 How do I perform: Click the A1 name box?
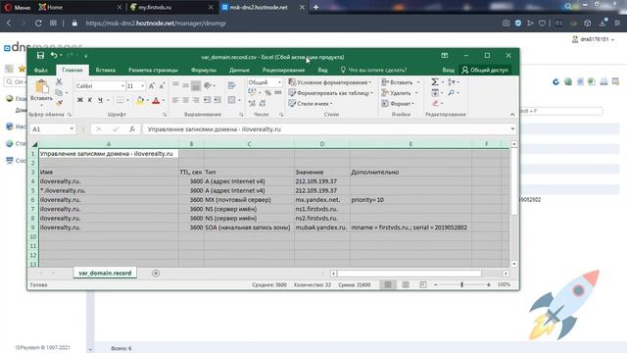52,129
